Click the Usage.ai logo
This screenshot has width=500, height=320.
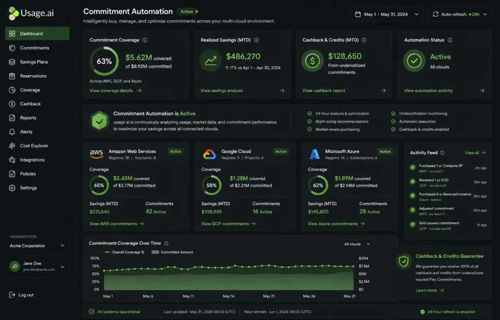31,13
